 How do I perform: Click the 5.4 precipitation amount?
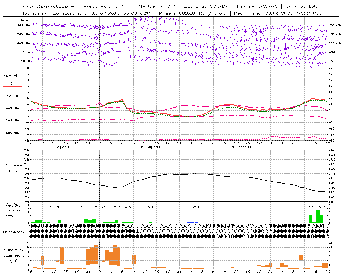[x=322, y=207]
